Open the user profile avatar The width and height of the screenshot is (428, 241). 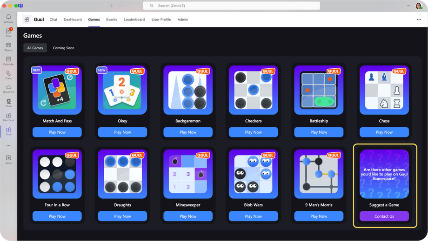[419, 6]
